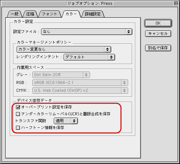Switch to the フォント tab
The height and width of the screenshot is (164, 180).
[x=50, y=14]
